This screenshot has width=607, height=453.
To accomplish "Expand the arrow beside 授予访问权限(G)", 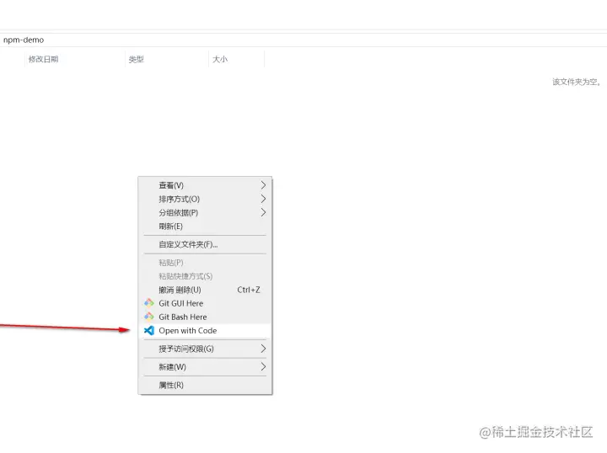I will [263, 349].
